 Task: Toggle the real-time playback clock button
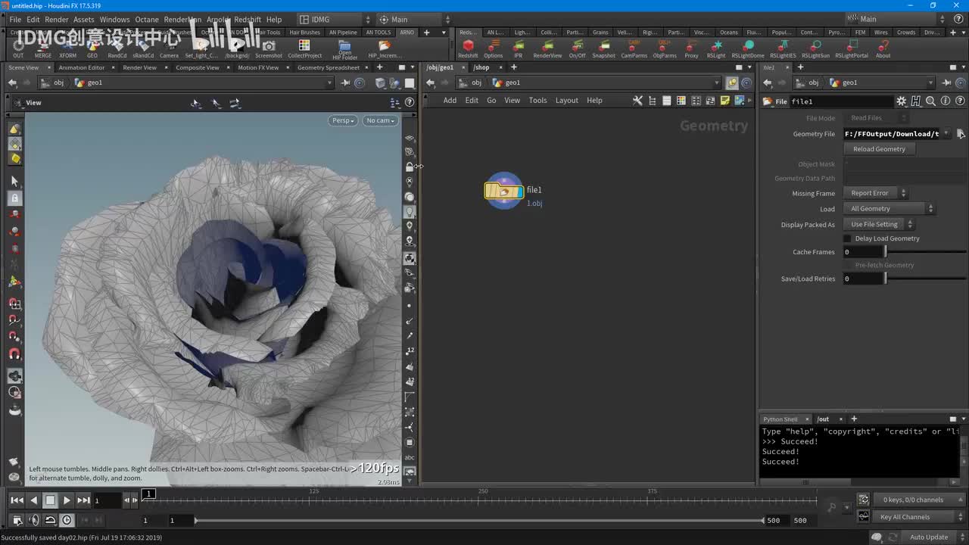(67, 520)
